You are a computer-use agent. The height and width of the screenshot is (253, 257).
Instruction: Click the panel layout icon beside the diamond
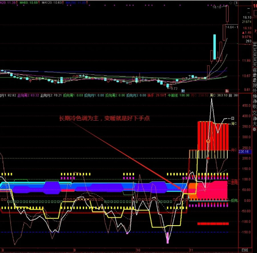[236, 3]
